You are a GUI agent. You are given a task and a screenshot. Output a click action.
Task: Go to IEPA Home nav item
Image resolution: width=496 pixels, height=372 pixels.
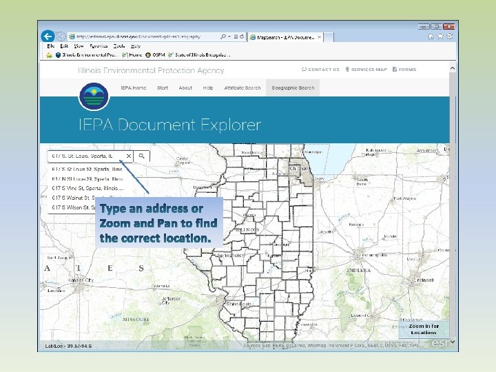(134, 88)
